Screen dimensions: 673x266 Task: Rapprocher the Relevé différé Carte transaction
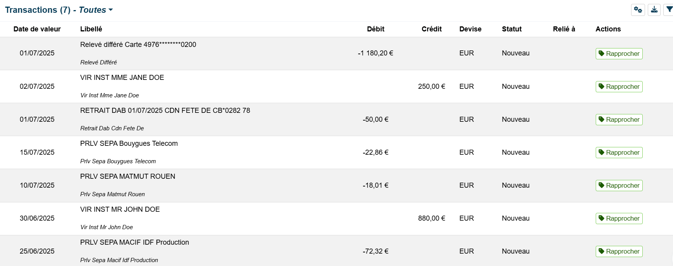click(619, 54)
